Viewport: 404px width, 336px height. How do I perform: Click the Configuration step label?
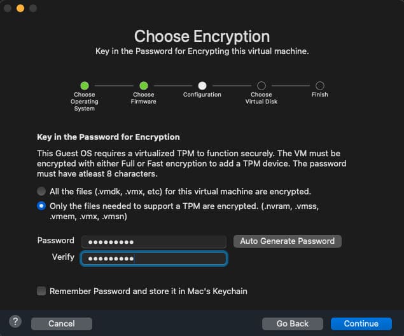(202, 95)
